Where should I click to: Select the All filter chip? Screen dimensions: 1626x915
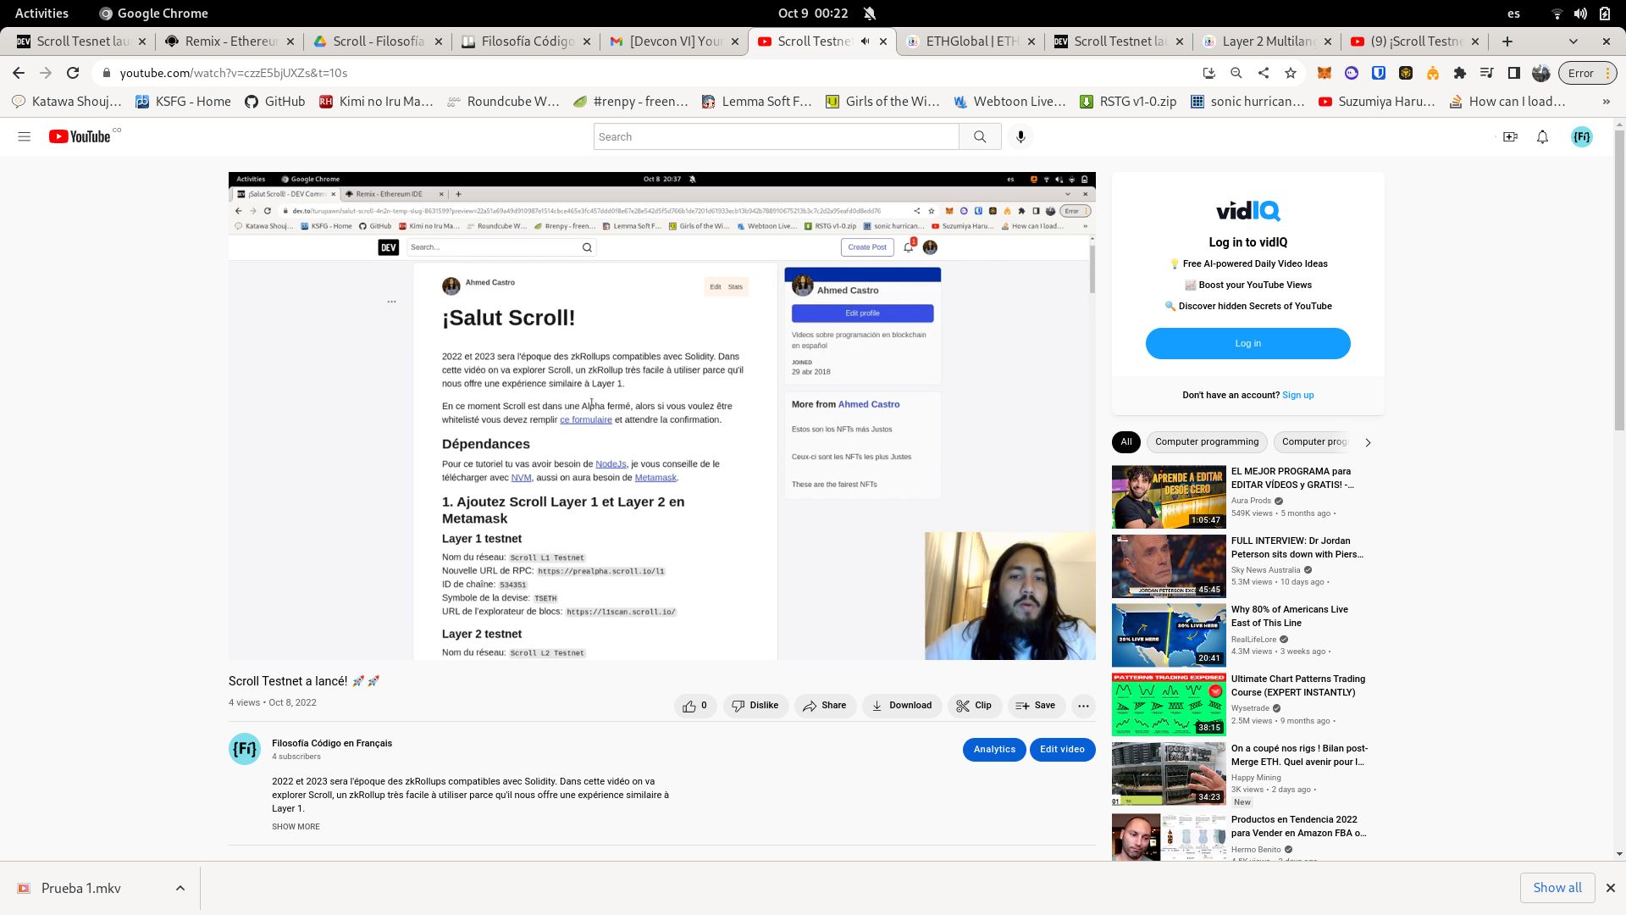(x=1125, y=441)
